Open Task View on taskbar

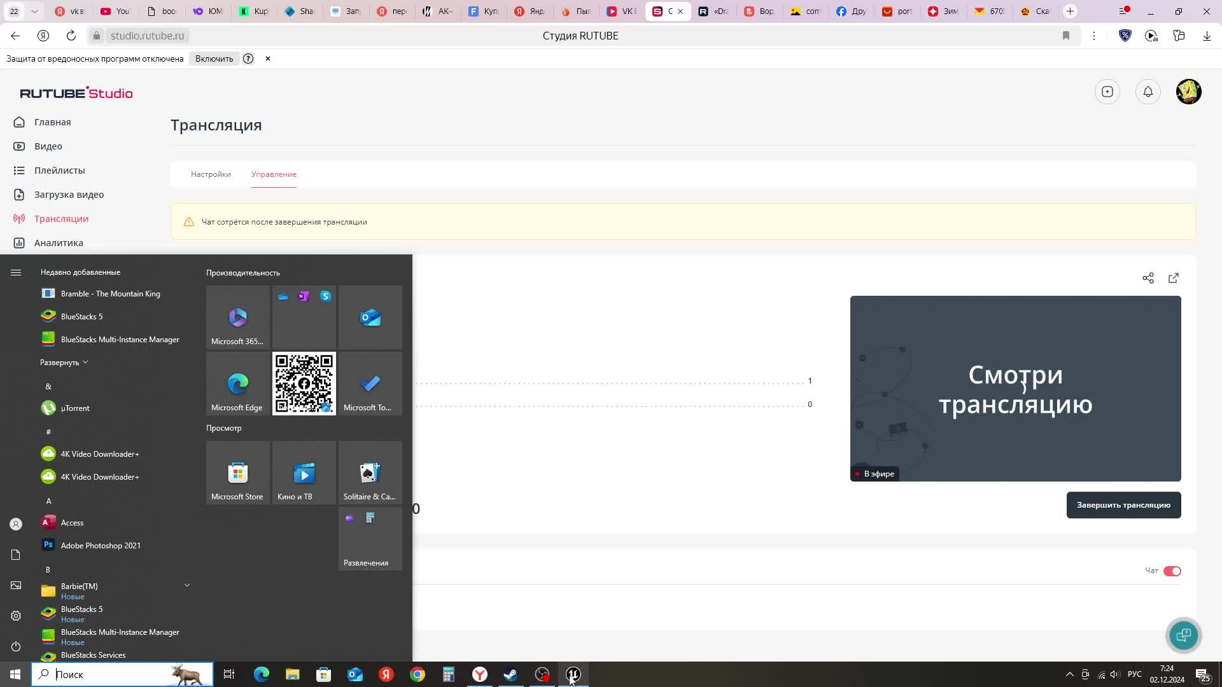(229, 674)
